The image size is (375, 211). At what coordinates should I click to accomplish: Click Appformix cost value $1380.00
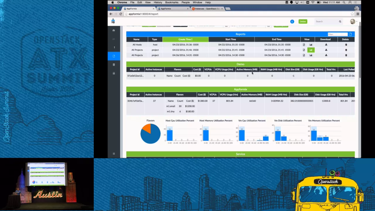202,101
